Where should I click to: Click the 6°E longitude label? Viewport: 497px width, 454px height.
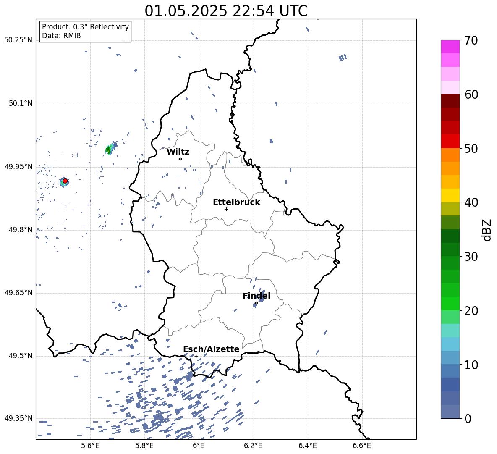click(x=199, y=446)
